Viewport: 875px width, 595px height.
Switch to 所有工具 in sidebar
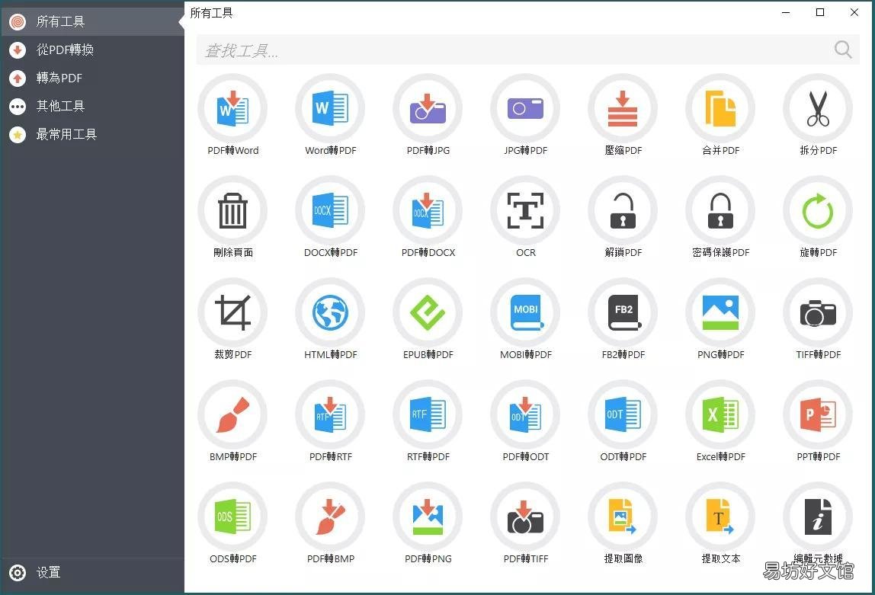pos(92,22)
